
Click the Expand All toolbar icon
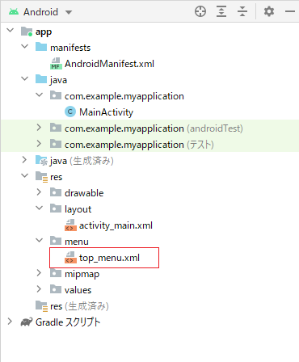pyautogui.click(x=221, y=11)
